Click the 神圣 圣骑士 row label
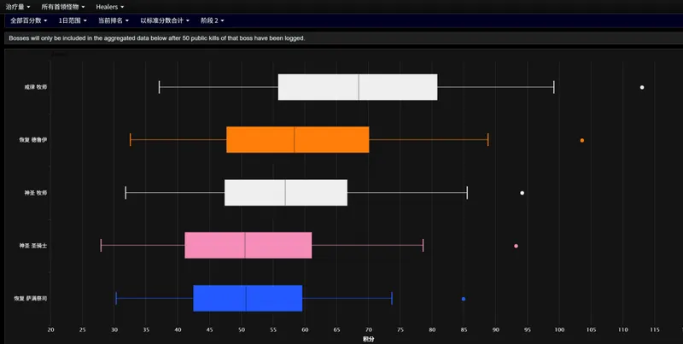The width and height of the screenshot is (683, 344). point(33,246)
